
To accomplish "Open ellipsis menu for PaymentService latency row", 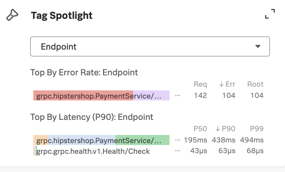I will pos(178,140).
